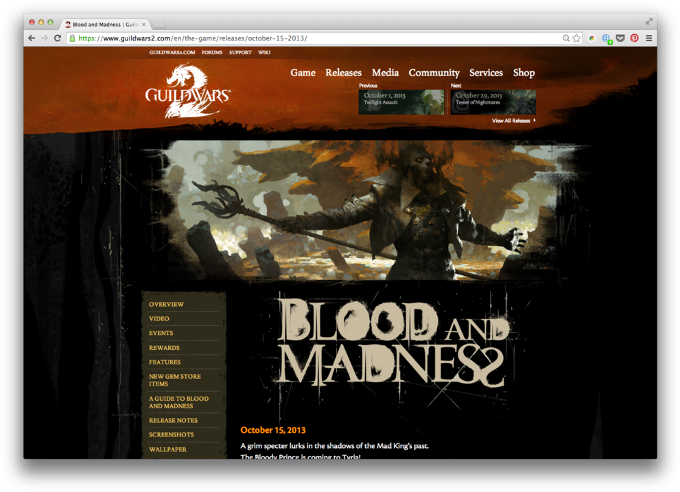This screenshot has width=680, height=492.
Task: Select the Video item in the sidebar
Action: pyautogui.click(x=159, y=319)
